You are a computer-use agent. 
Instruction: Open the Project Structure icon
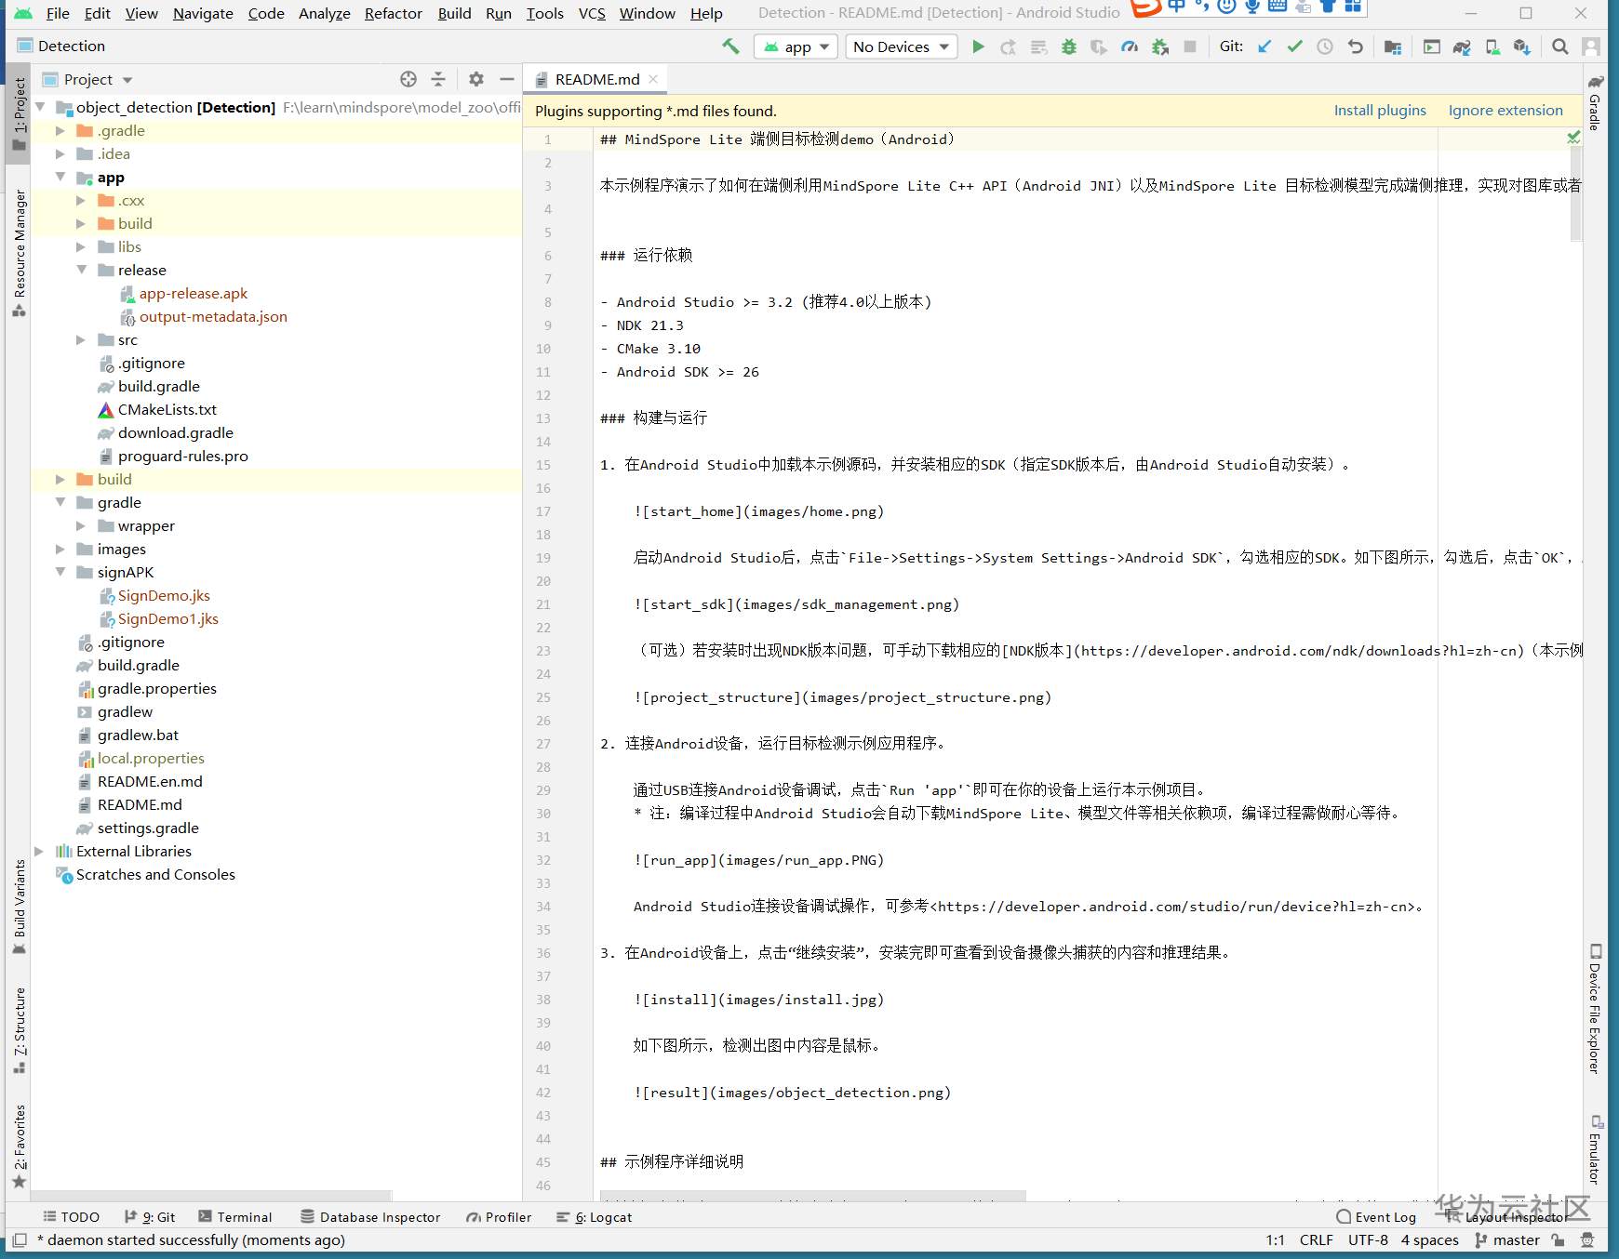(1393, 46)
